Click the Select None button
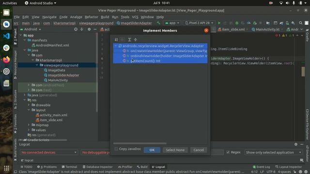 (x=175, y=150)
